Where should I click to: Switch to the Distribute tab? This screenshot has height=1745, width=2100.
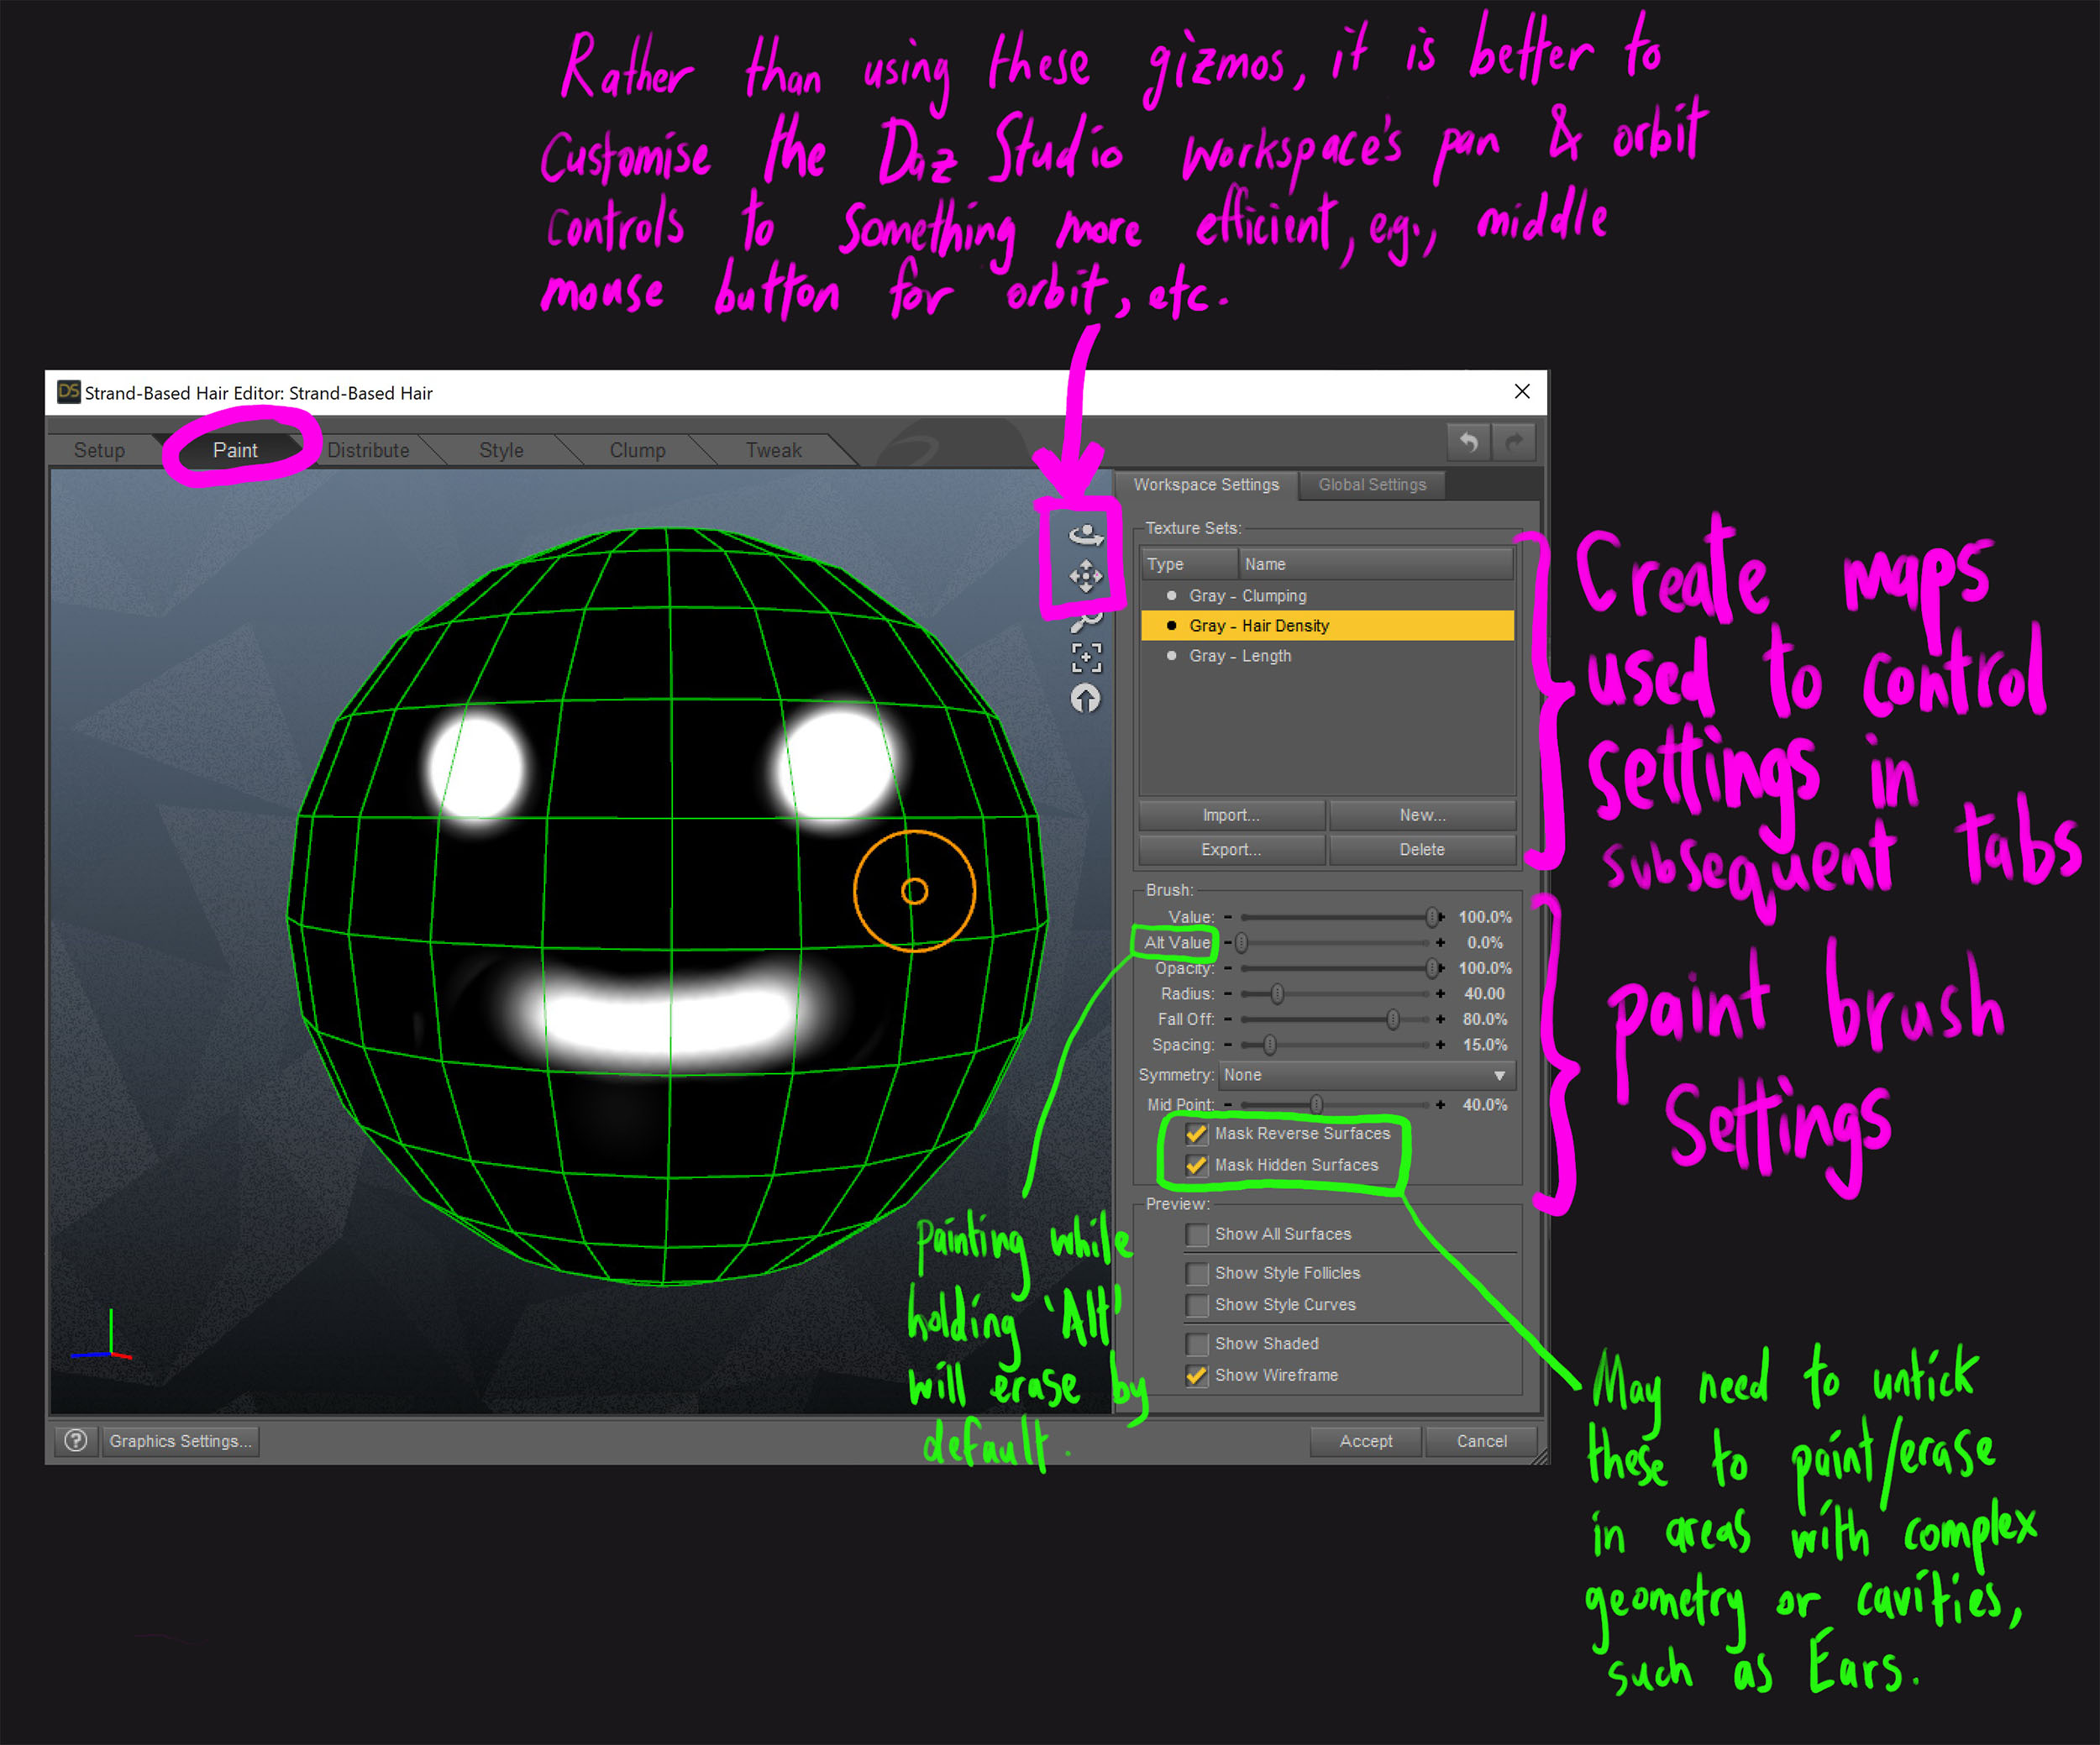[x=368, y=450]
